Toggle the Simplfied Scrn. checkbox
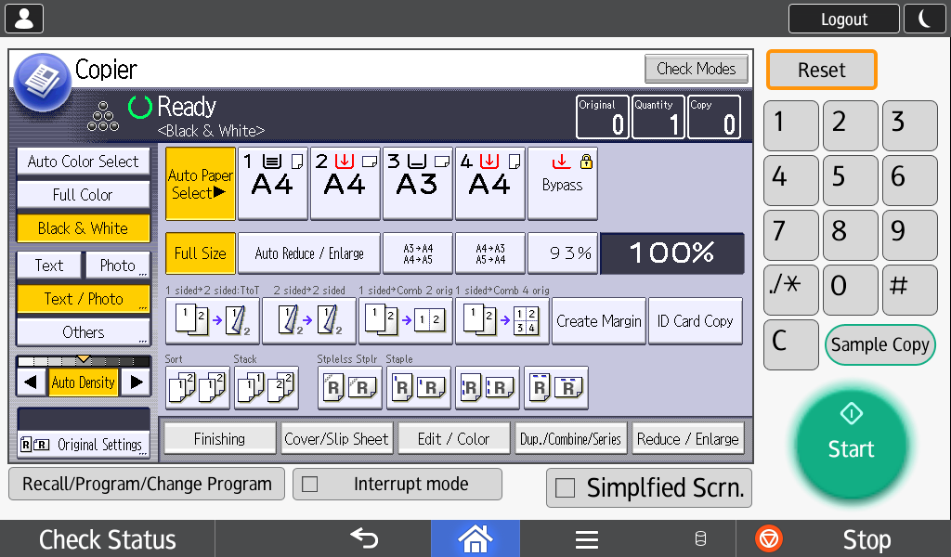The height and width of the screenshot is (557, 951). tap(565, 488)
